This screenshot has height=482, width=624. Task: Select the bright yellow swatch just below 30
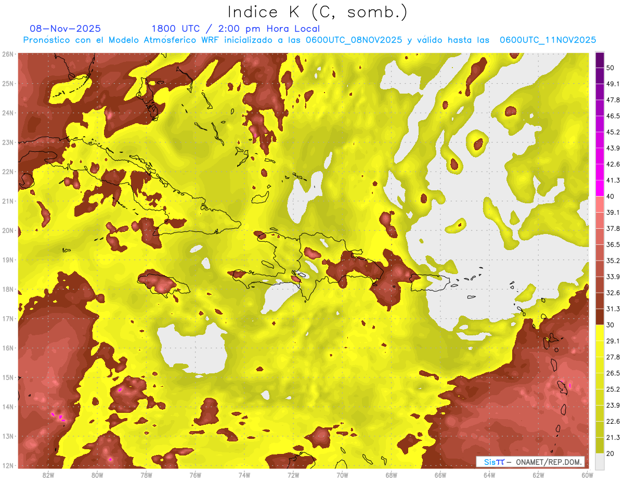click(600, 333)
